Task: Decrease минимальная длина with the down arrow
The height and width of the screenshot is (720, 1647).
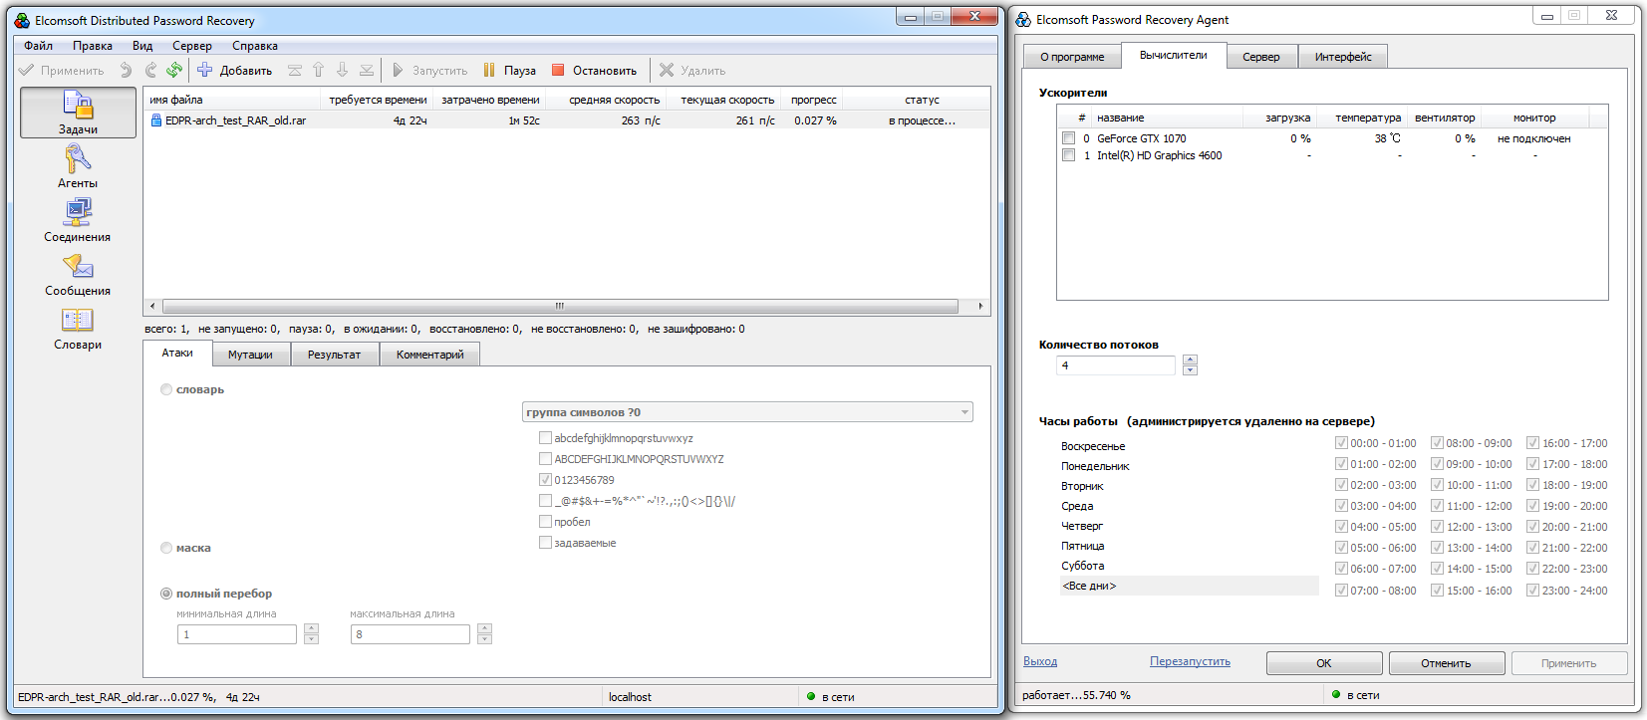Action: pyautogui.click(x=311, y=639)
